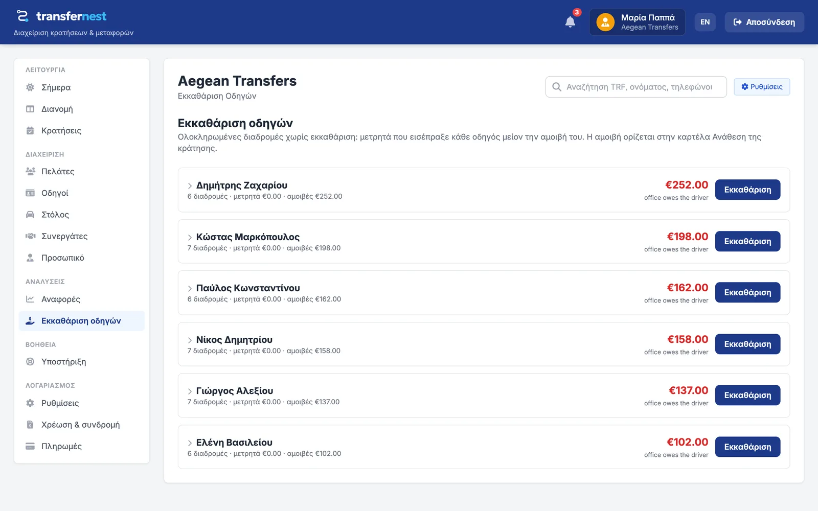The width and height of the screenshot is (818, 511).
Task: Click the Πληρωμές credit card icon
Action: [30, 446]
